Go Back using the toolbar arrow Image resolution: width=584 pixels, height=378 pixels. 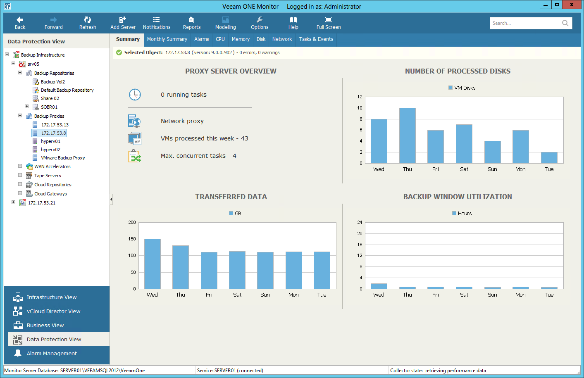click(x=20, y=23)
